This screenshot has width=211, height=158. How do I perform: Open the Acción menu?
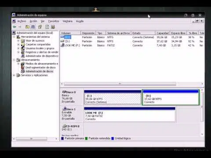[33, 21]
